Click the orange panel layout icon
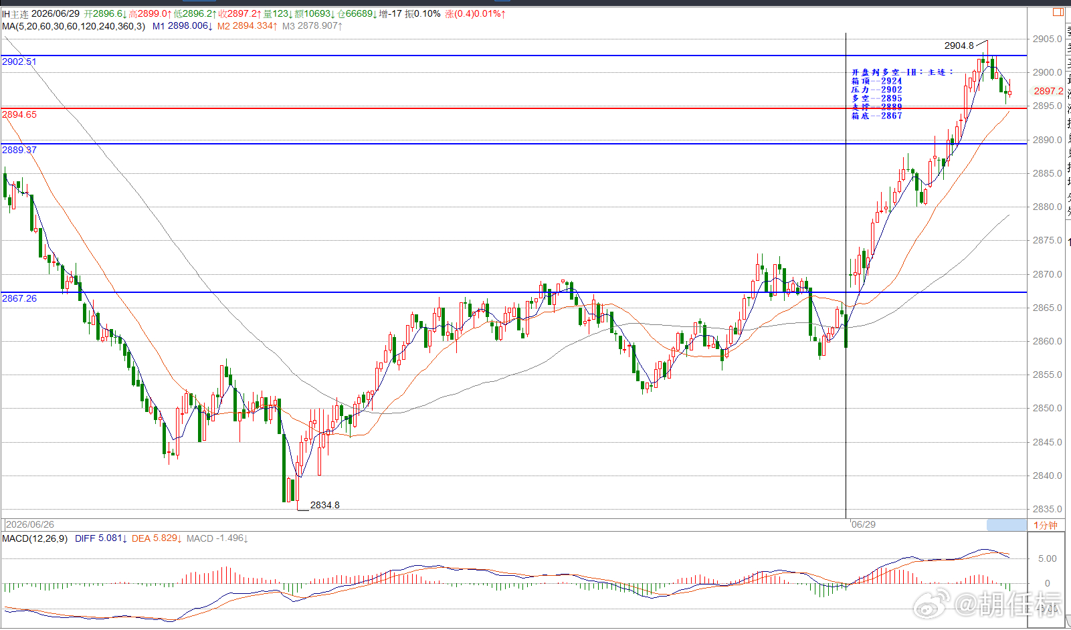The width and height of the screenshot is (1071, 630). (x=1058, y=12)
